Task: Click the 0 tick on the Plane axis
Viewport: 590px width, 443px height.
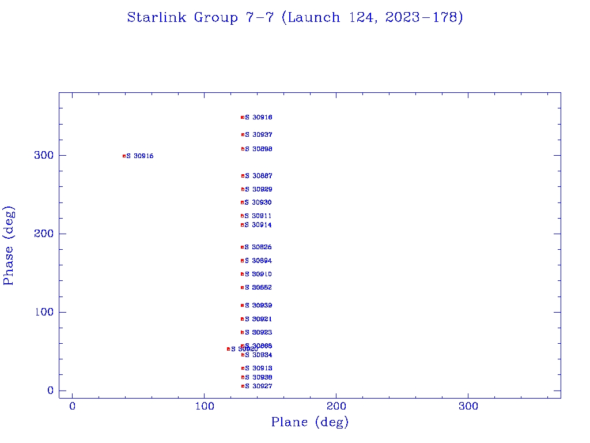Action: click(72, 406)
